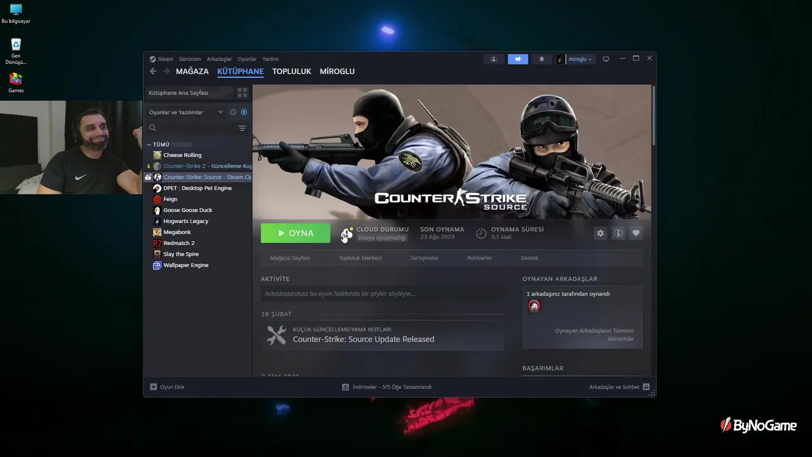
Task: Open the Mağaza Sayfası link
Action: click(290, 258)
